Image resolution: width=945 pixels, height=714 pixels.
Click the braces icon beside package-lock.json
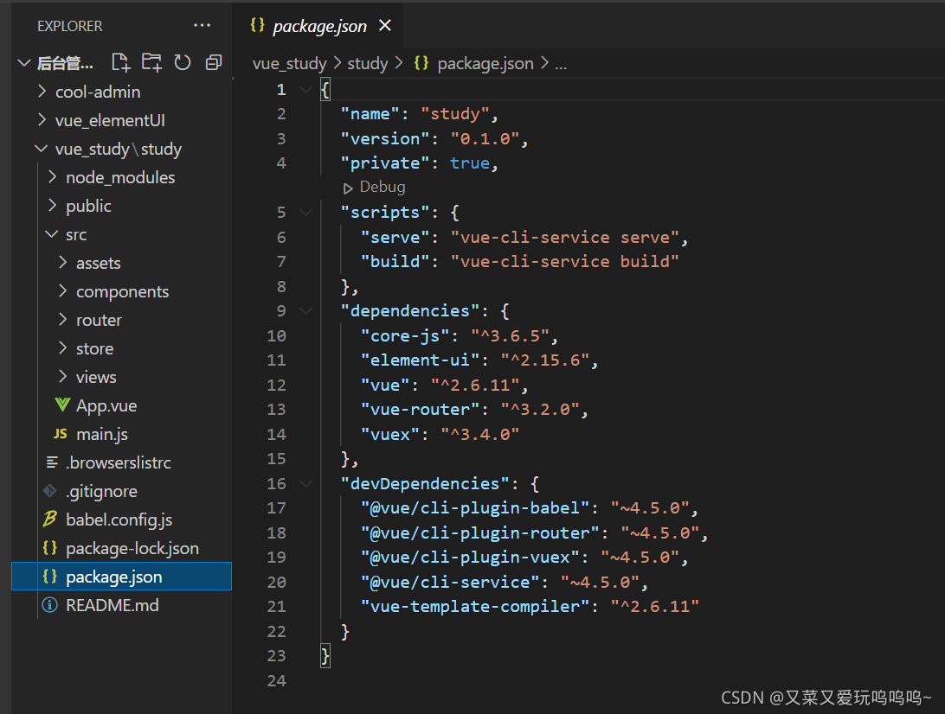[x=50, y=548]
